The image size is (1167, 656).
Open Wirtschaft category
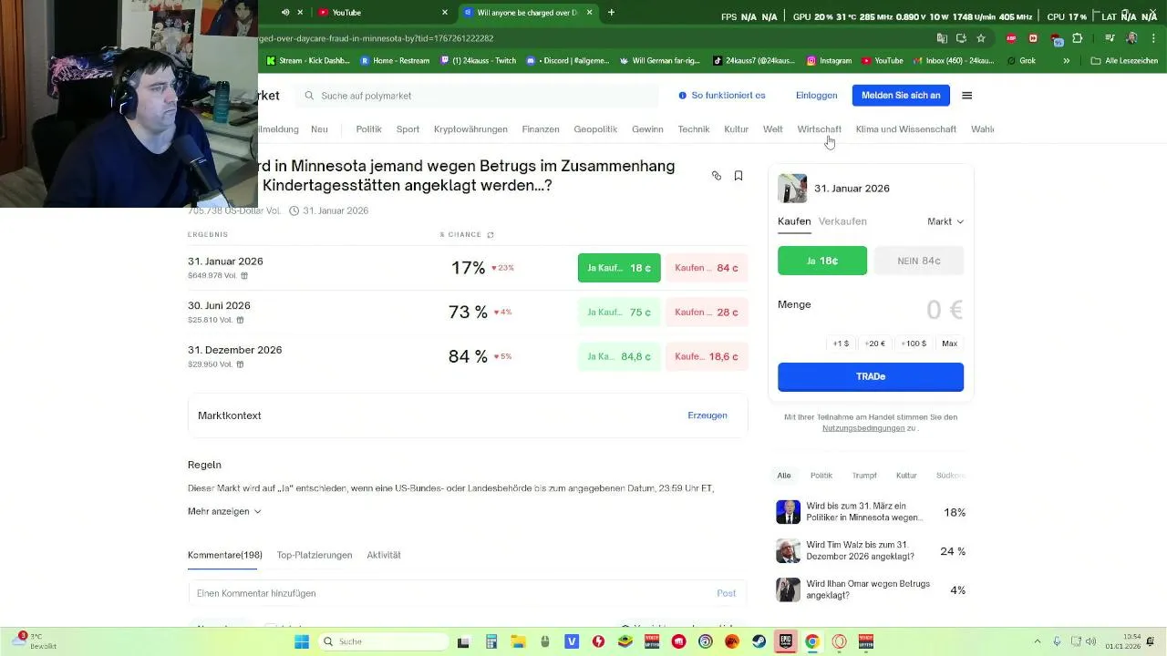click(819, 129)
